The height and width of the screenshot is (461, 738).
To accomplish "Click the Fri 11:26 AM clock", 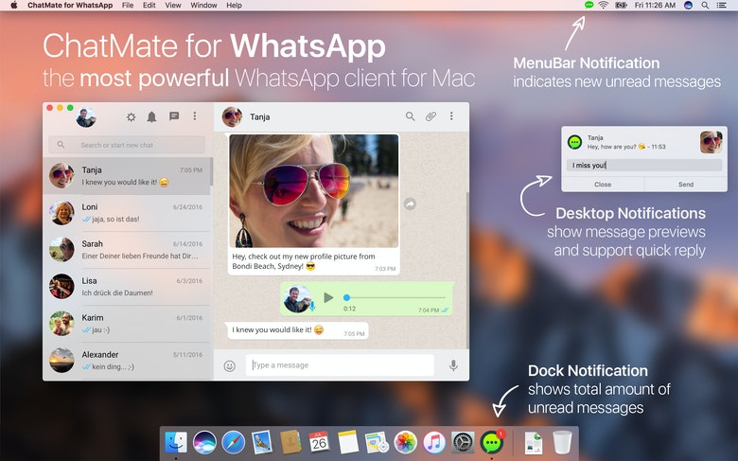I will pos(655,5).
